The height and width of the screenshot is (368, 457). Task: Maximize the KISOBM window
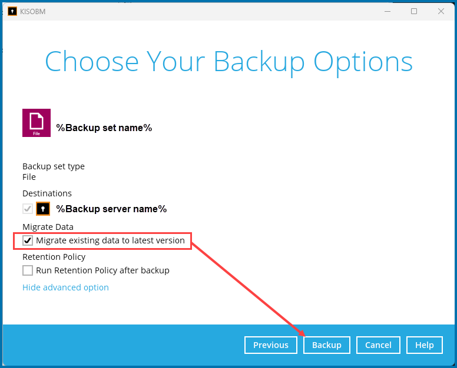(x=414, y=11)
